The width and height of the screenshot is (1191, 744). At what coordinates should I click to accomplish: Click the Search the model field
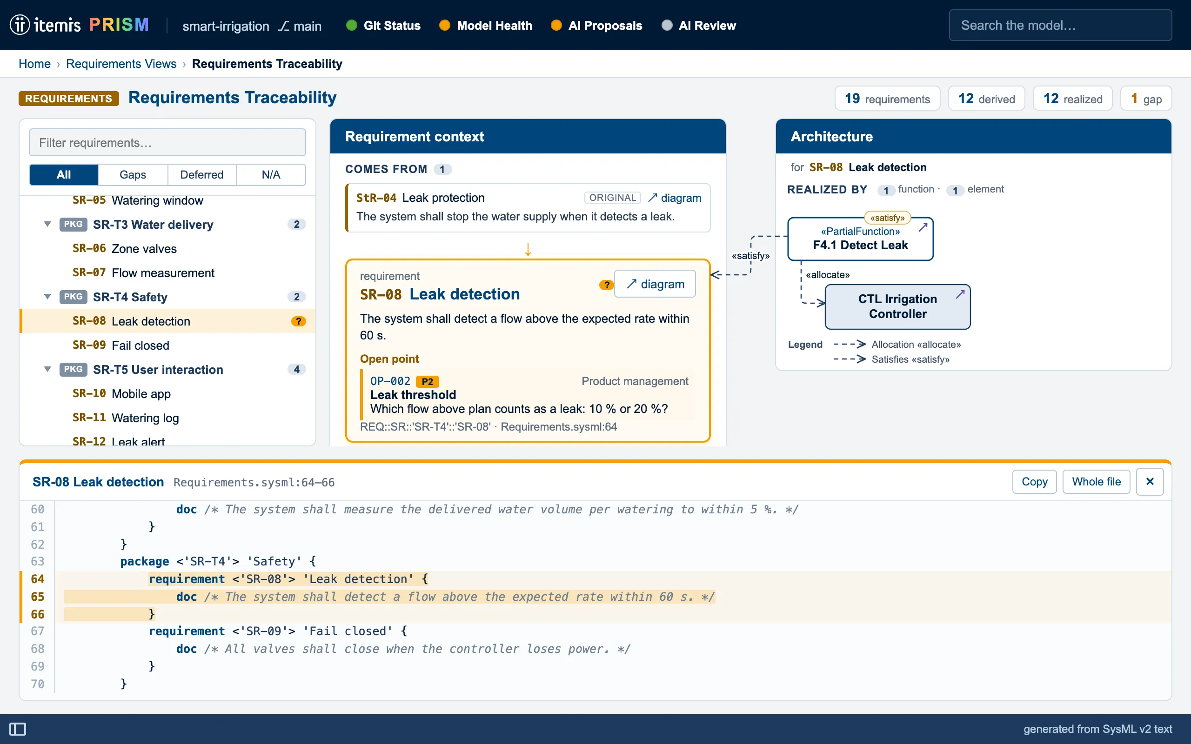click(x=1060, y=25)
